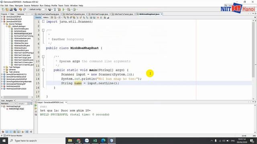
Task: Select ViDuKieuChar.java in project tree
Action: tap(21, 43)
